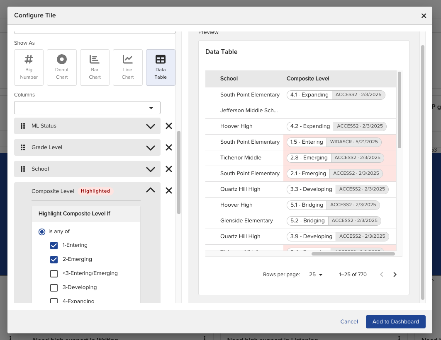Click the WIDASCR · 5/21/2025 tag
Viewport: 441px width, 340px height.
click(354, 142)
